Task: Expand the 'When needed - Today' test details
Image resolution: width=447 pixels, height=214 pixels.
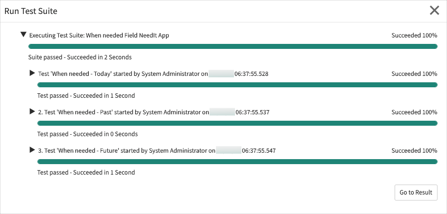Action: (32, 73)
